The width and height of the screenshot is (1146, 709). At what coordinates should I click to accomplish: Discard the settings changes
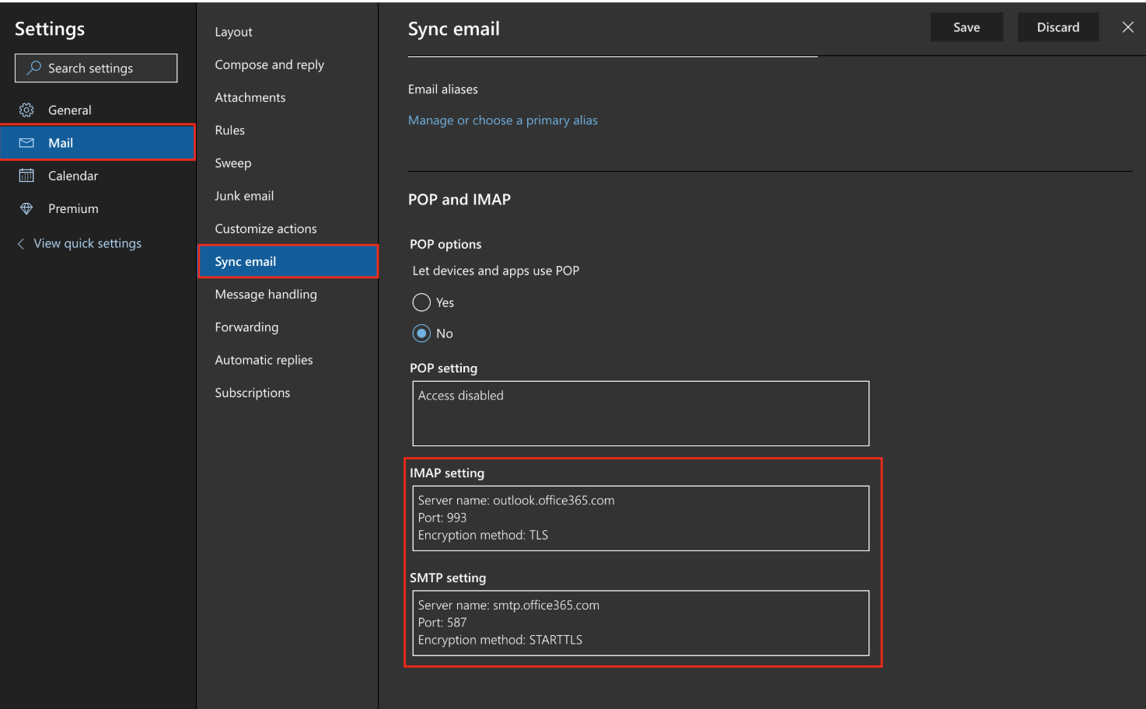tap(1057, 27)
